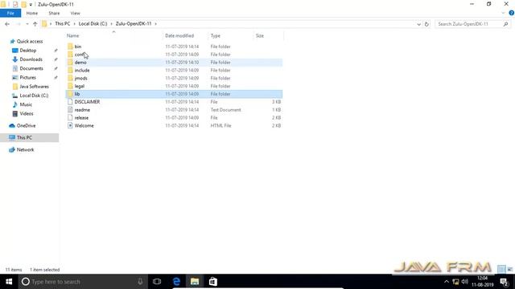The image size is (515, 289).
Task: Switch to Large icons view layout
Action: pos(510,270)
